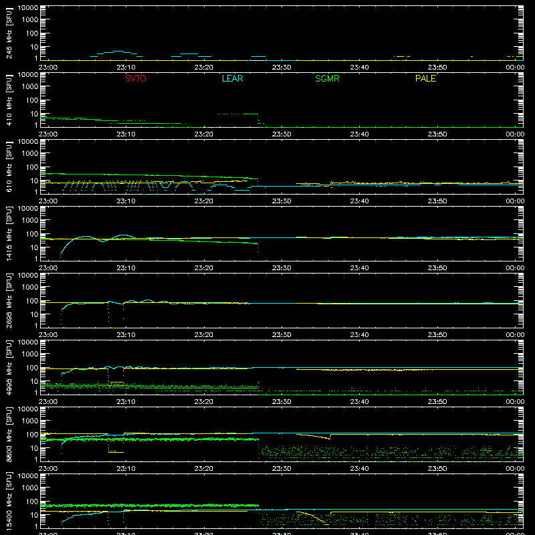The height and width of the screenshot is (535, 535).
Task: Click the 10000 tick value on 2695 MHz panel
Action: [x=28, y=276]
